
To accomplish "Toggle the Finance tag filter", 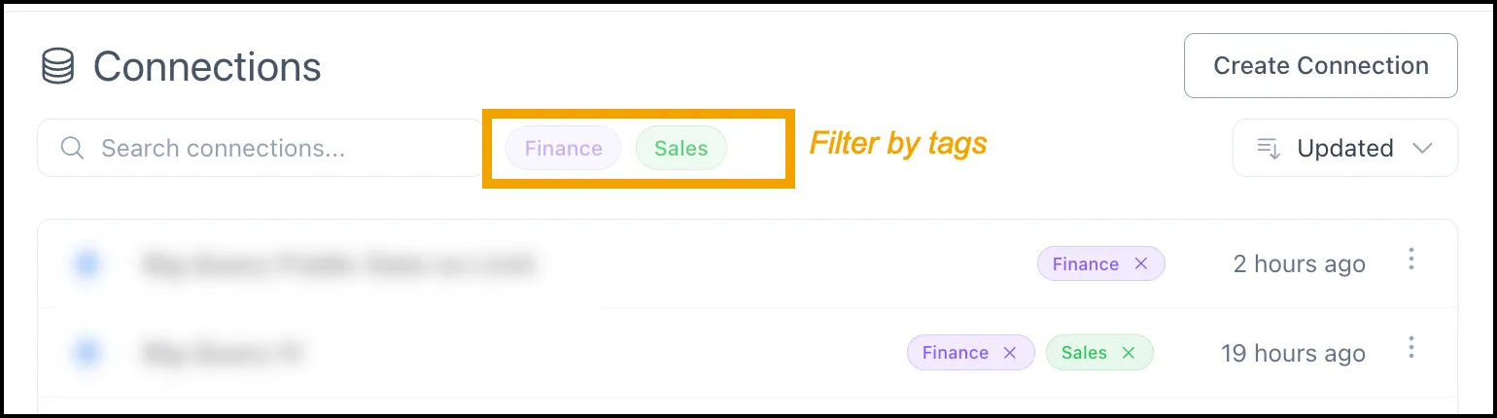I will coord(563,148).
